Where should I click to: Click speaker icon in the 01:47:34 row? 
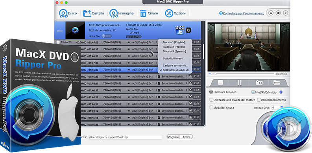[x=129, y=63]
